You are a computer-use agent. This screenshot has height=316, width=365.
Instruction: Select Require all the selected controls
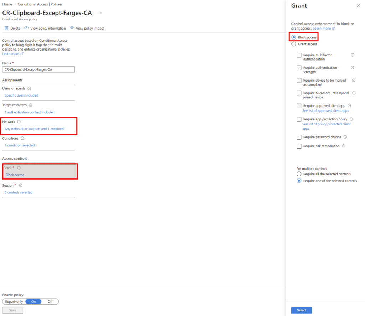(x=299, y=174)
